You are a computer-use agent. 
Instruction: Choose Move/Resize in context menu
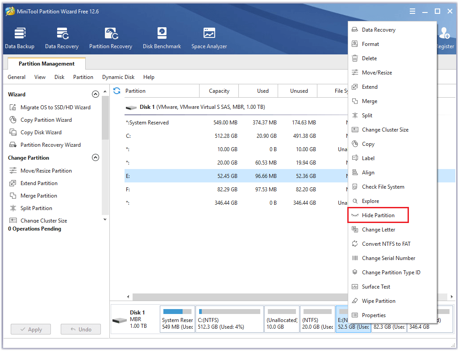(392, 73)
